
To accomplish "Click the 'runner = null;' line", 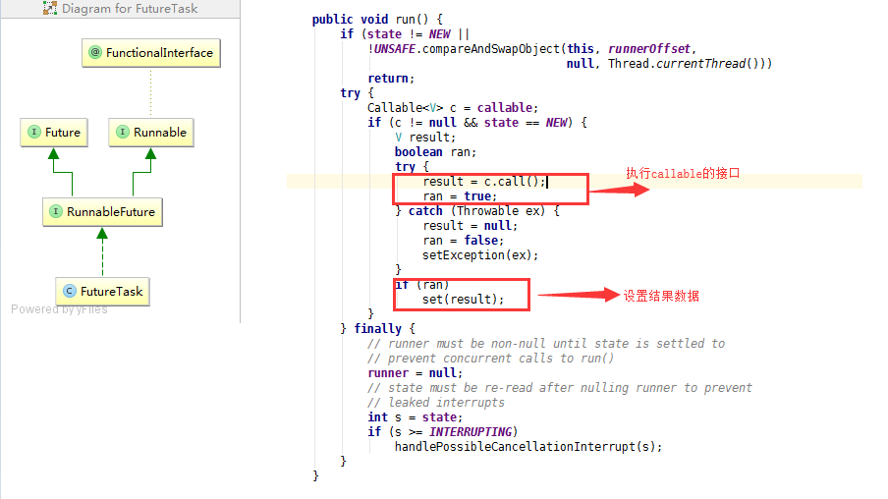I will click(x=416, y=372).
